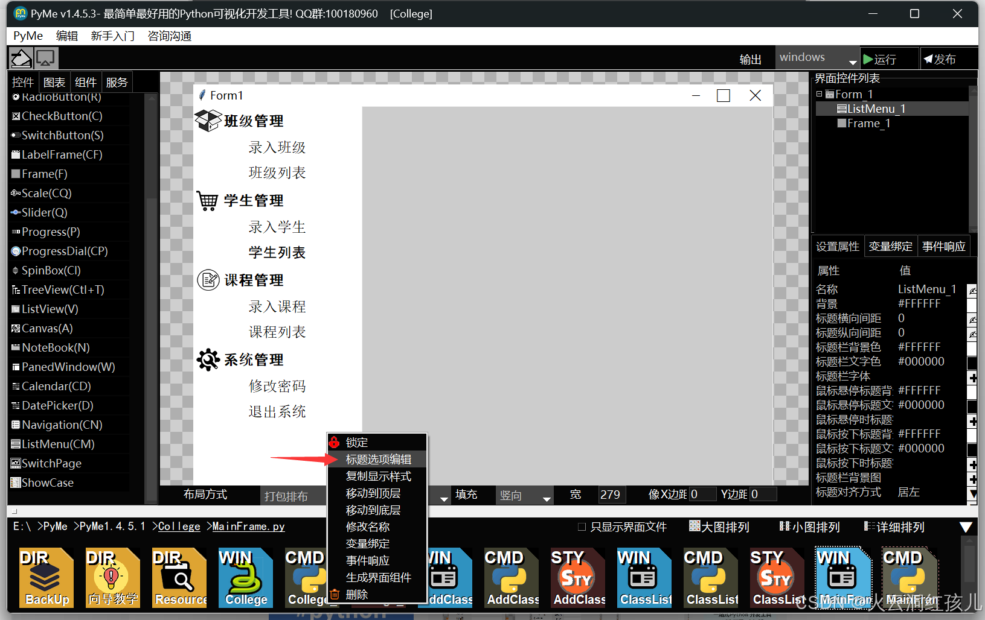Run the project with 运行 button
985x620 pixels.
click(888, 59)
